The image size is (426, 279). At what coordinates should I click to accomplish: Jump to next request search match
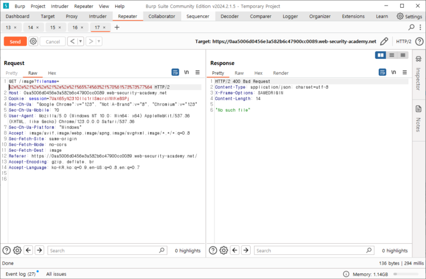(39, 250)
